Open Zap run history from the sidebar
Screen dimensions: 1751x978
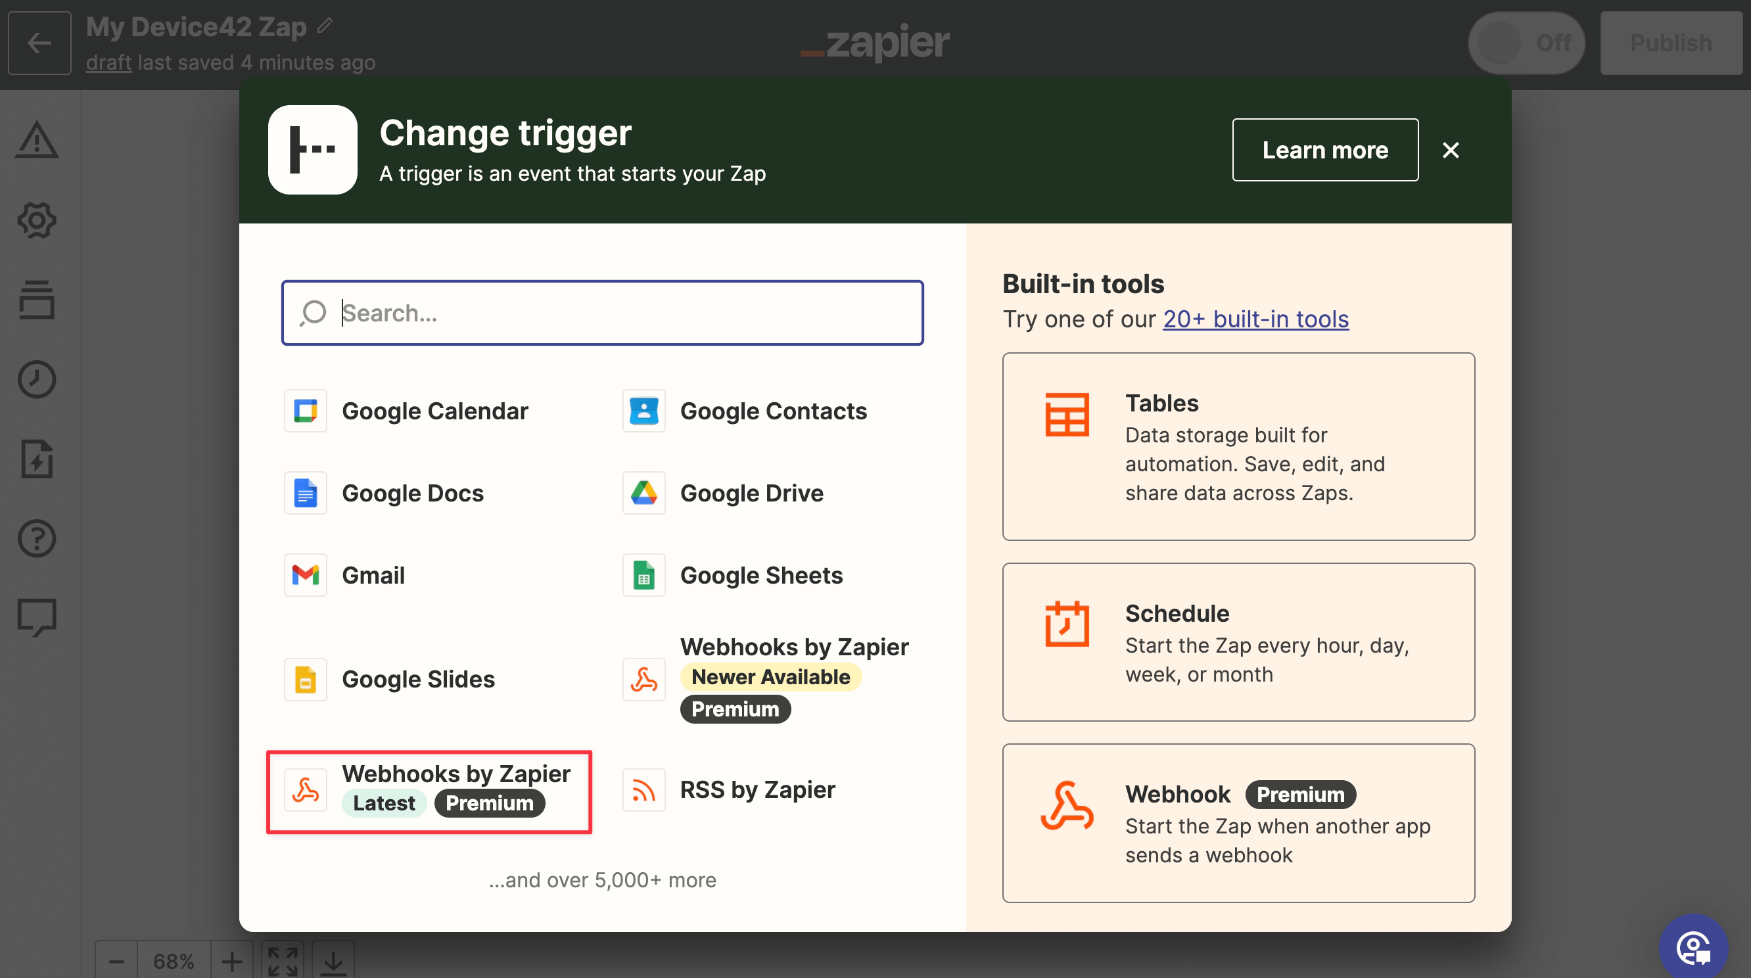(37, 379)
